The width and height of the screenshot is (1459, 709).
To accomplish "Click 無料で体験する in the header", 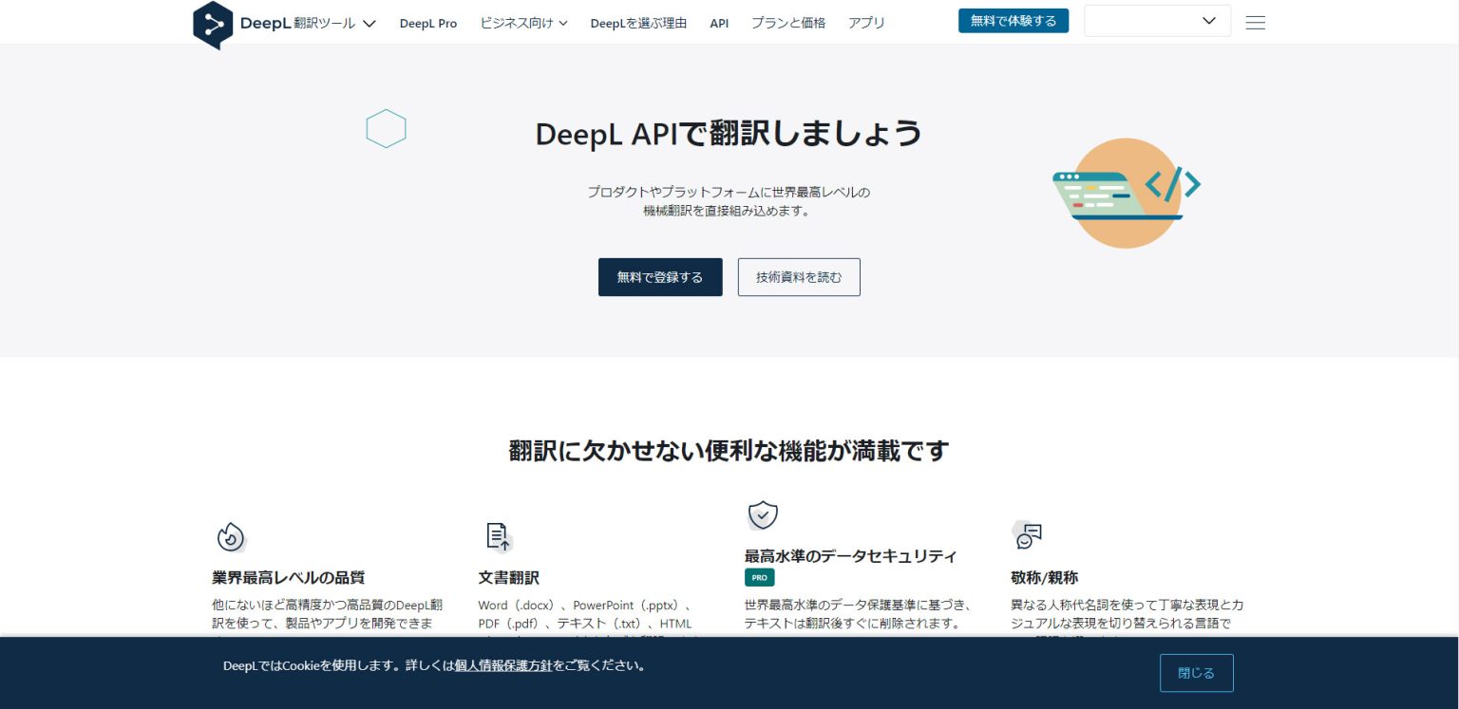I will [x=1014, y=20].
